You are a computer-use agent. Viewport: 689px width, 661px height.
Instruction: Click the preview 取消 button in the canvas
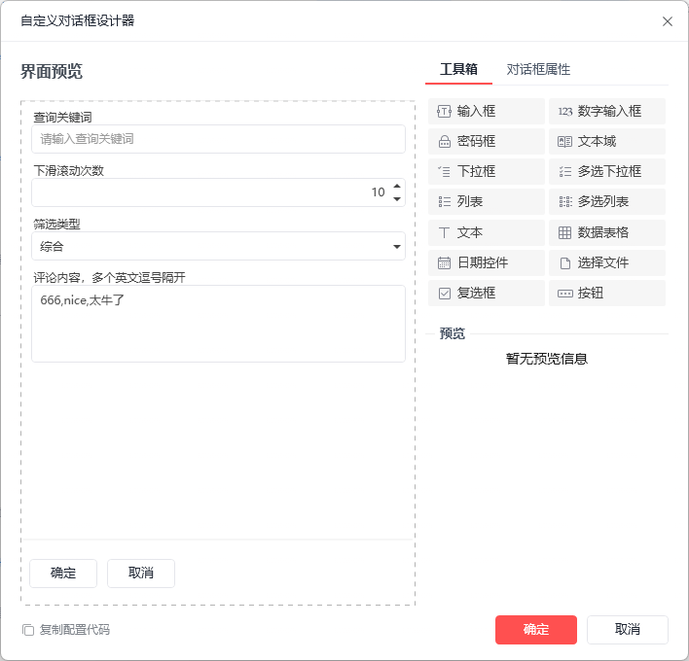click(141, 574)
